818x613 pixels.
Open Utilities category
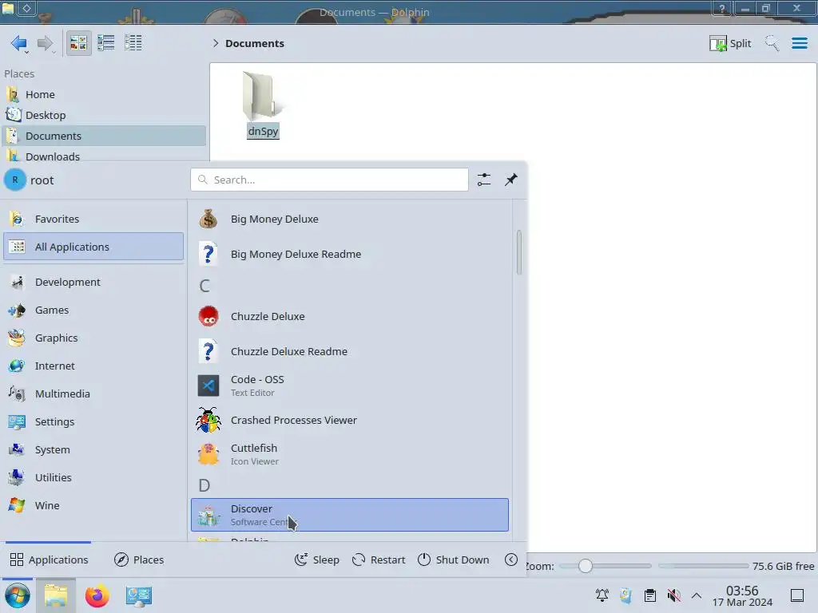pyautogui.click(x=93, y=477)
